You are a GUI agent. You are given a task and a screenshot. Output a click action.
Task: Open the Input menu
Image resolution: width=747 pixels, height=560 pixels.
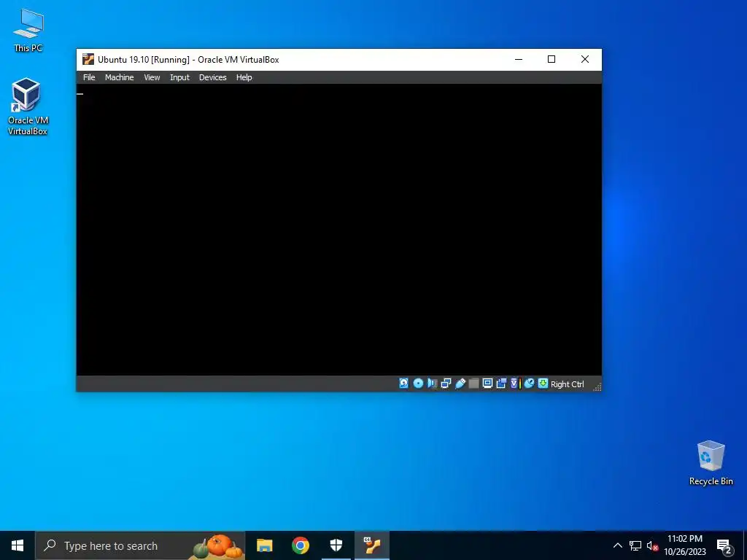179,77
